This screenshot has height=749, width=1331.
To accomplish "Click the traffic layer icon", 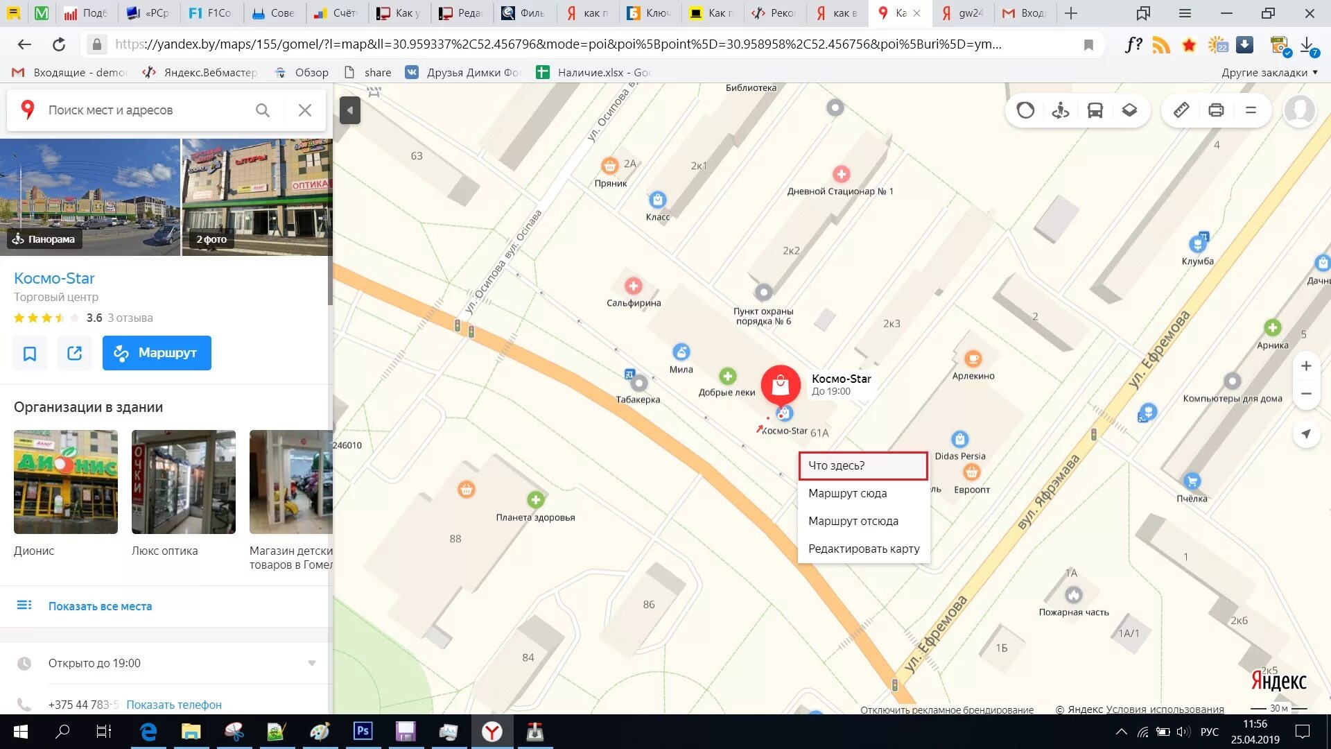I will (x=1025, y=110).
